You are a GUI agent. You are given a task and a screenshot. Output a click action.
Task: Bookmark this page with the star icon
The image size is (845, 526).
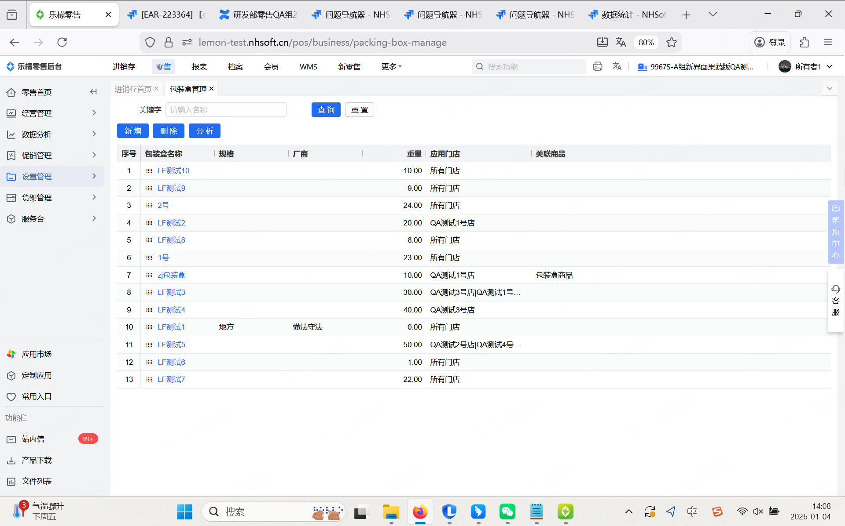pyautogui.click(x=671, y=42)
